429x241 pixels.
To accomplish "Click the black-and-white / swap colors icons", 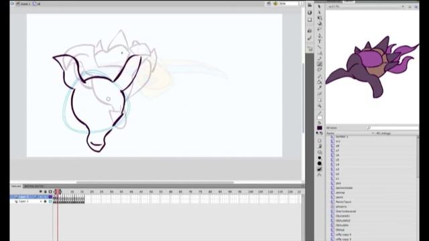I will tap(319, 133).
